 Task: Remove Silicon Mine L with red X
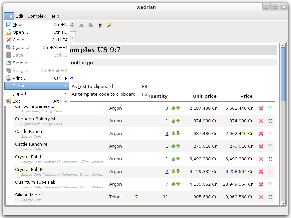(261, 197)
